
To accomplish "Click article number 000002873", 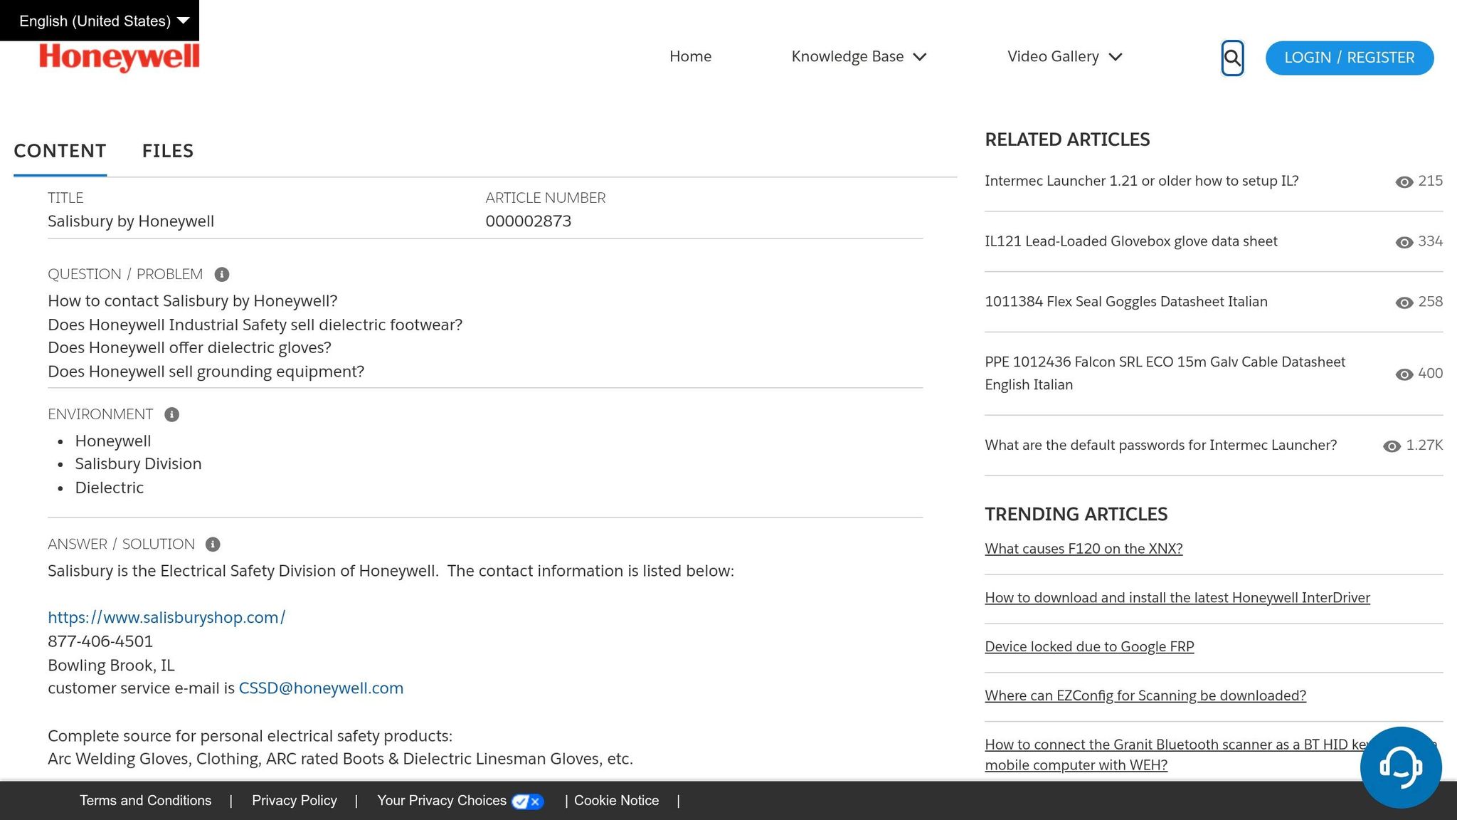I will click(529, 221).
